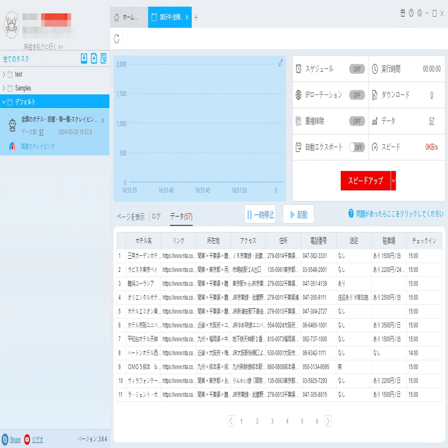Image resolution: width=448 pixels, height=448 pixels.
Task: Add a new tab with the plus button
Action: click(x=196, y=18)
